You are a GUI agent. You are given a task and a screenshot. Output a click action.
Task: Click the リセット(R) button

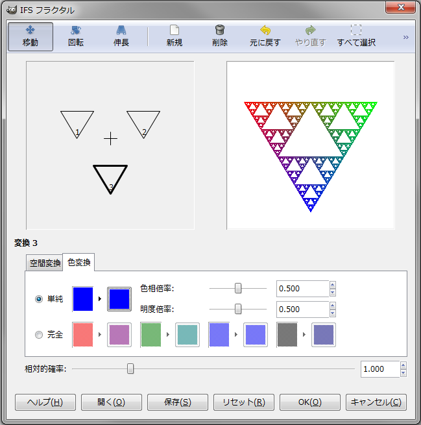coord(244,402)
